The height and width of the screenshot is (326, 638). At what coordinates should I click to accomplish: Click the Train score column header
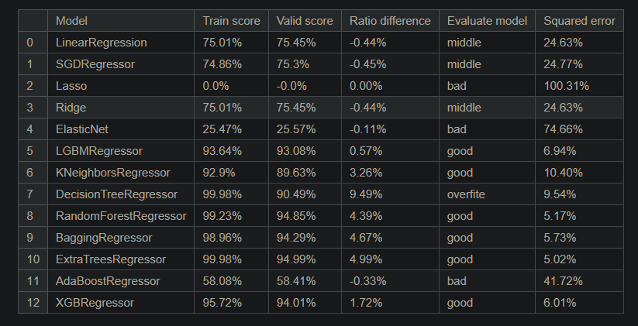point(231,21)
